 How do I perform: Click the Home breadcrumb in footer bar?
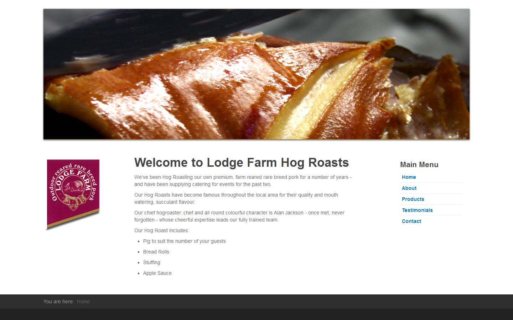[x=83, y=302]
